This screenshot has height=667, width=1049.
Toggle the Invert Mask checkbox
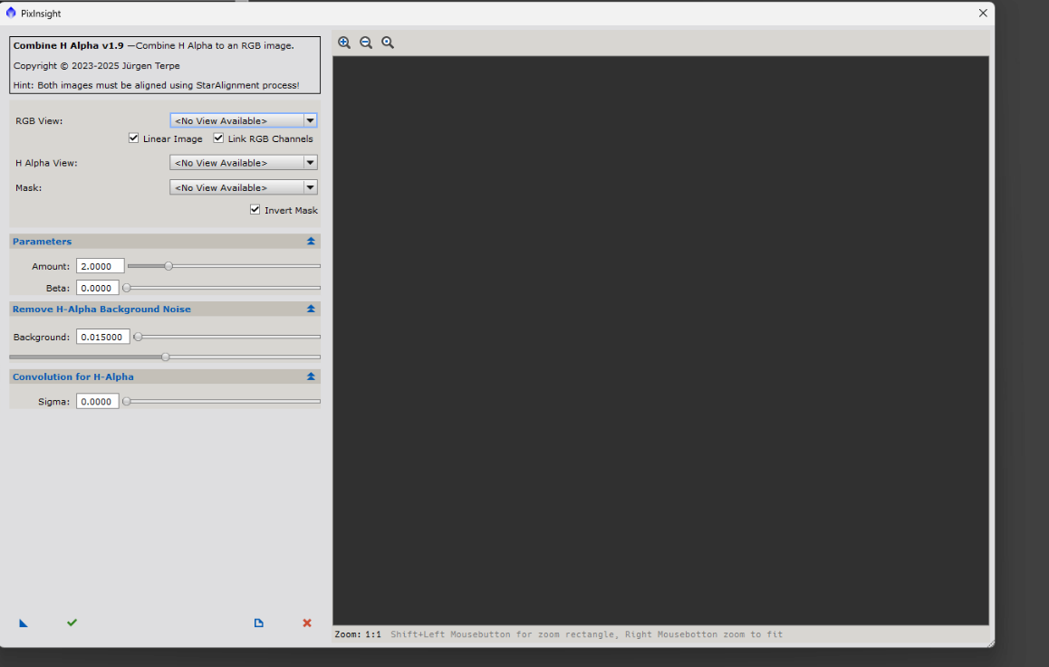[255, 210]
